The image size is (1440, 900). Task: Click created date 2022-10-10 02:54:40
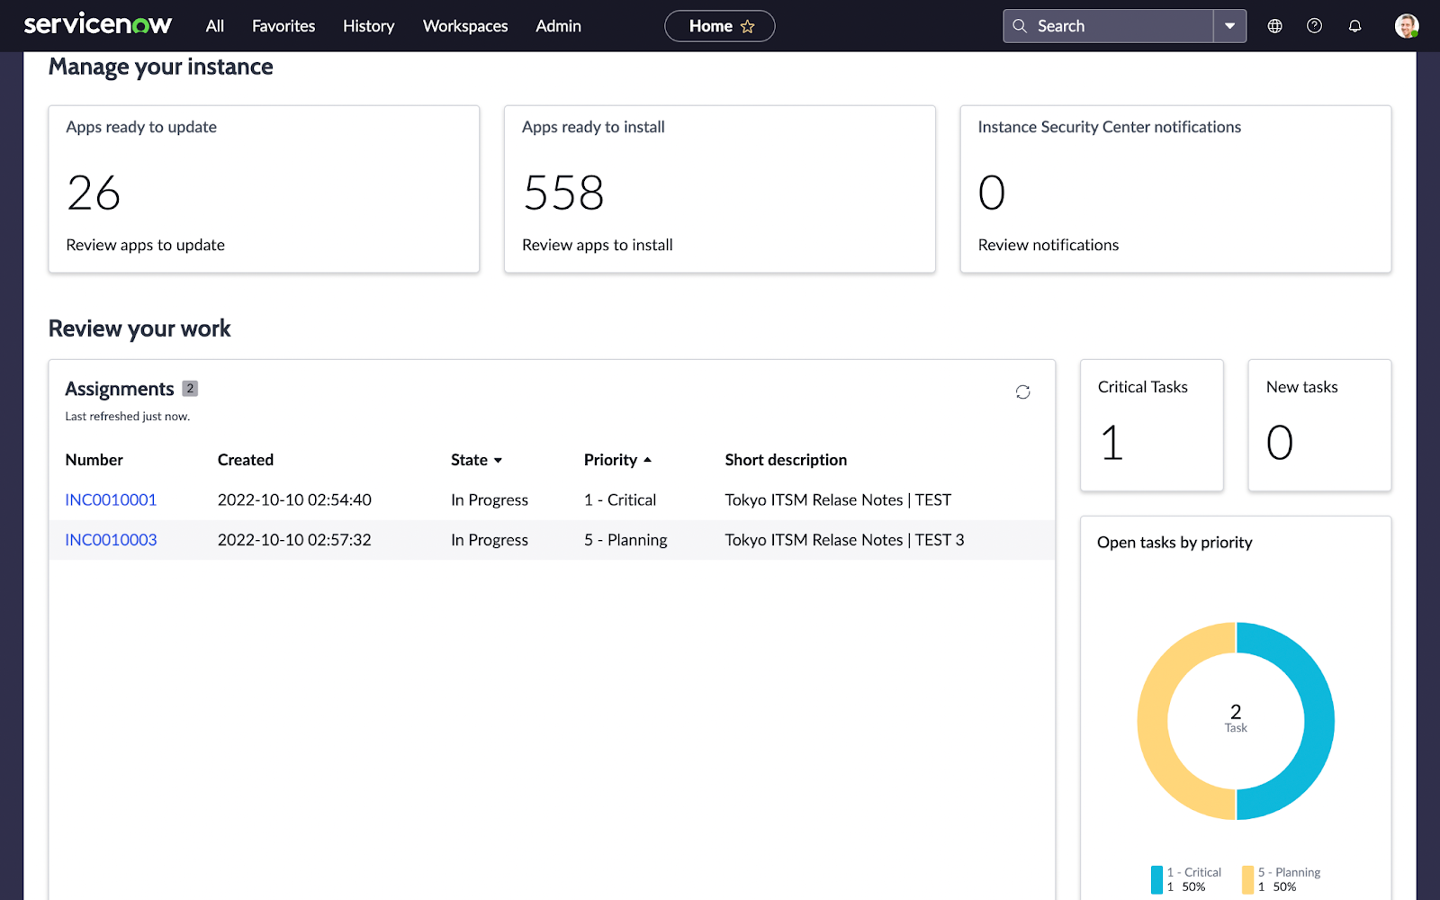tap(294, 499)
